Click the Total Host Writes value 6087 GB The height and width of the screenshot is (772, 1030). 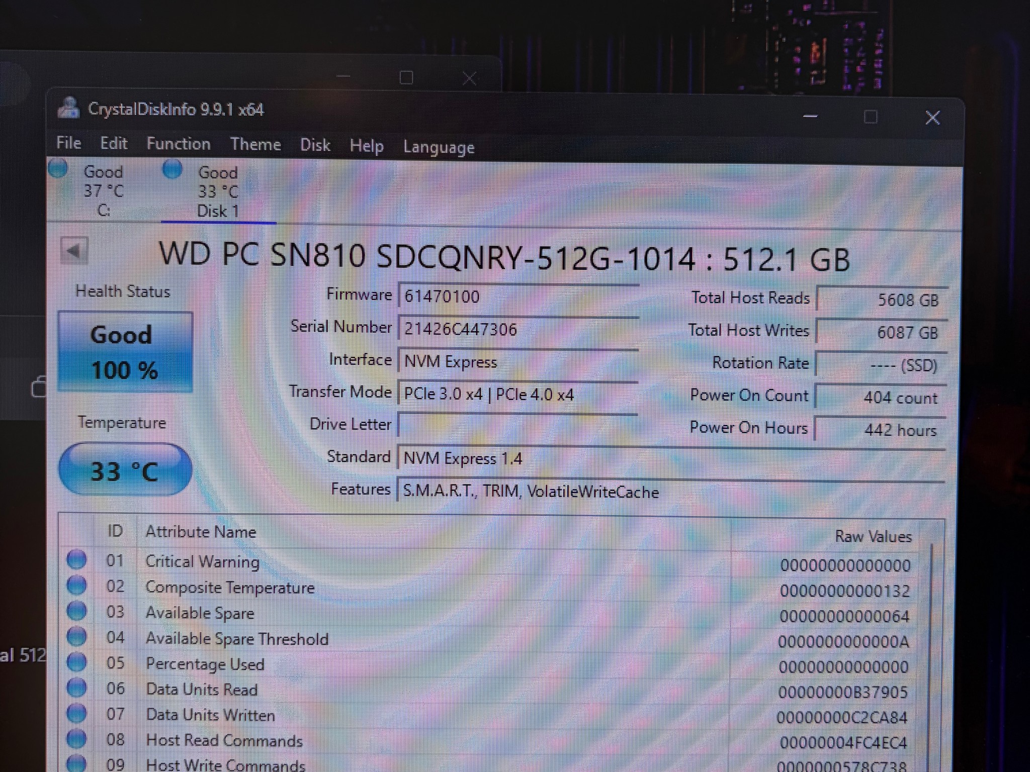coord(881,332)
